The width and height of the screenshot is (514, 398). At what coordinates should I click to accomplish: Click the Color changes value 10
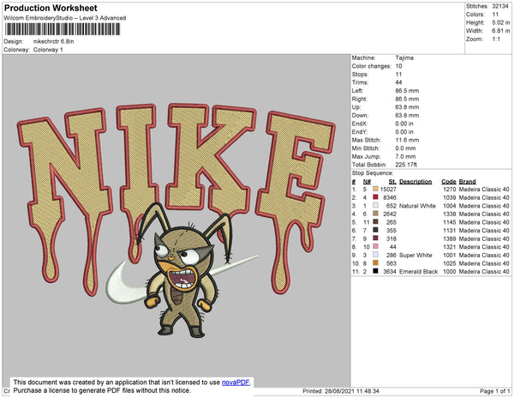point(398,66)
